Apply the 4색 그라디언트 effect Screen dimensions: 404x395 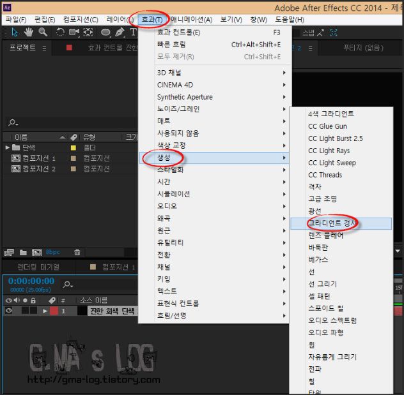341,114
